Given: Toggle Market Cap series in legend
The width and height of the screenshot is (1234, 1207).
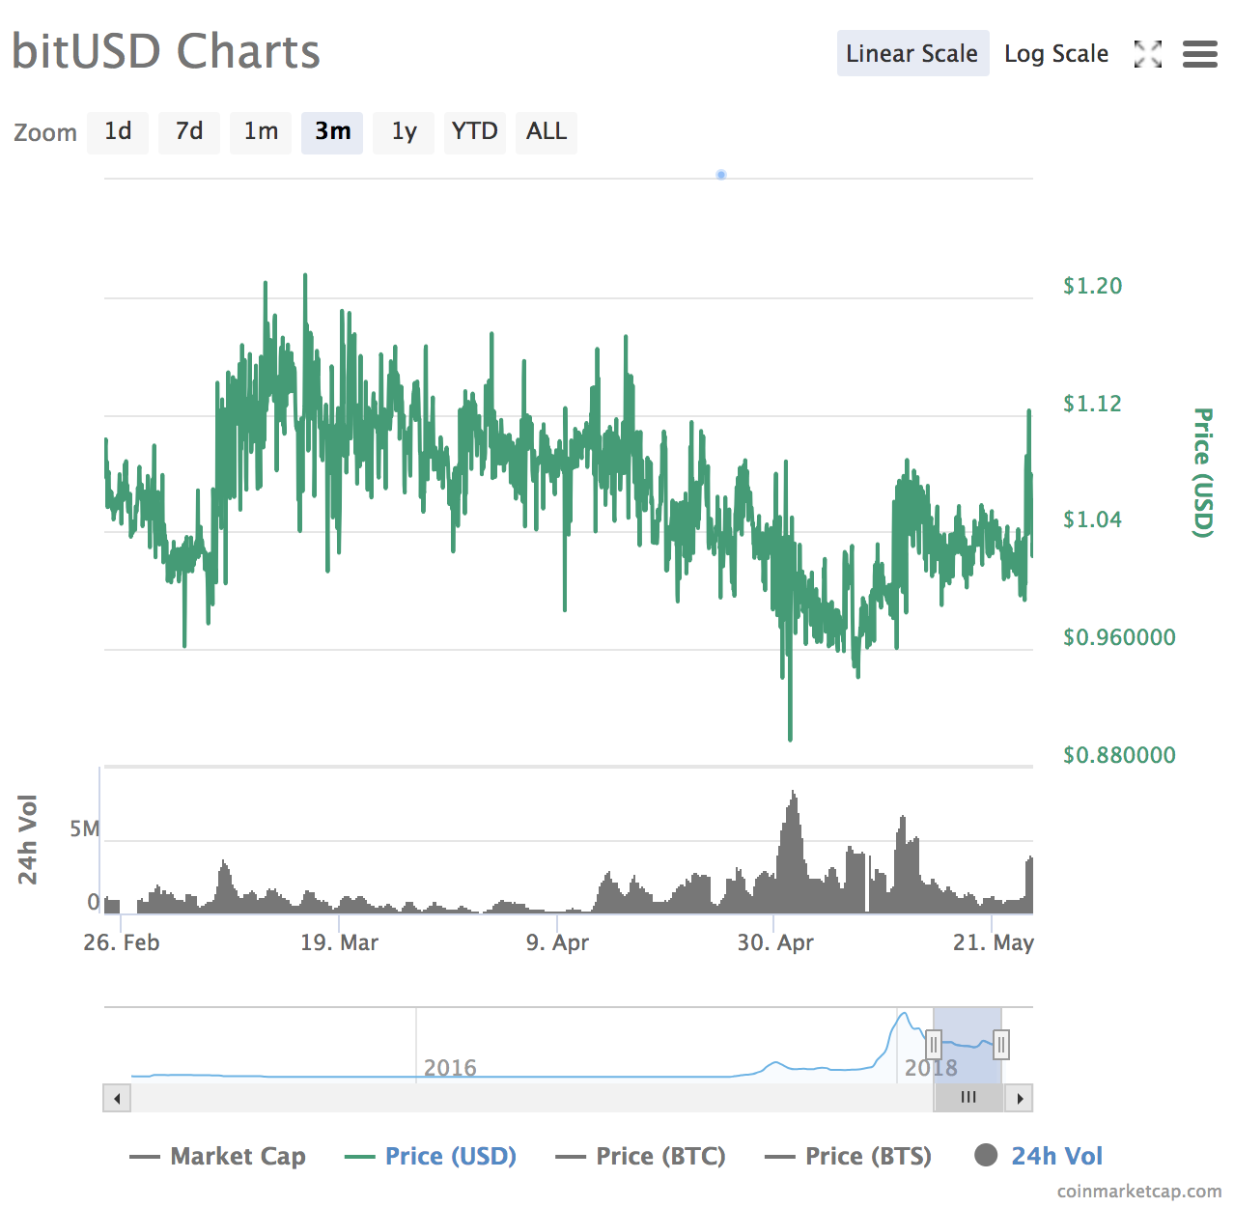Looking at the screenshot, I should point(218,1156).
